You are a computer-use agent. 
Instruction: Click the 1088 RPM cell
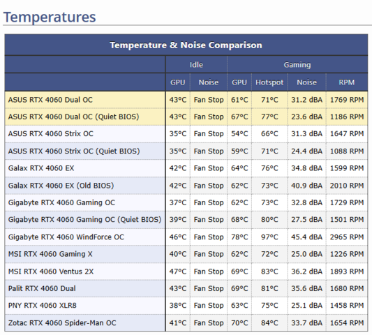pos(347,151)
